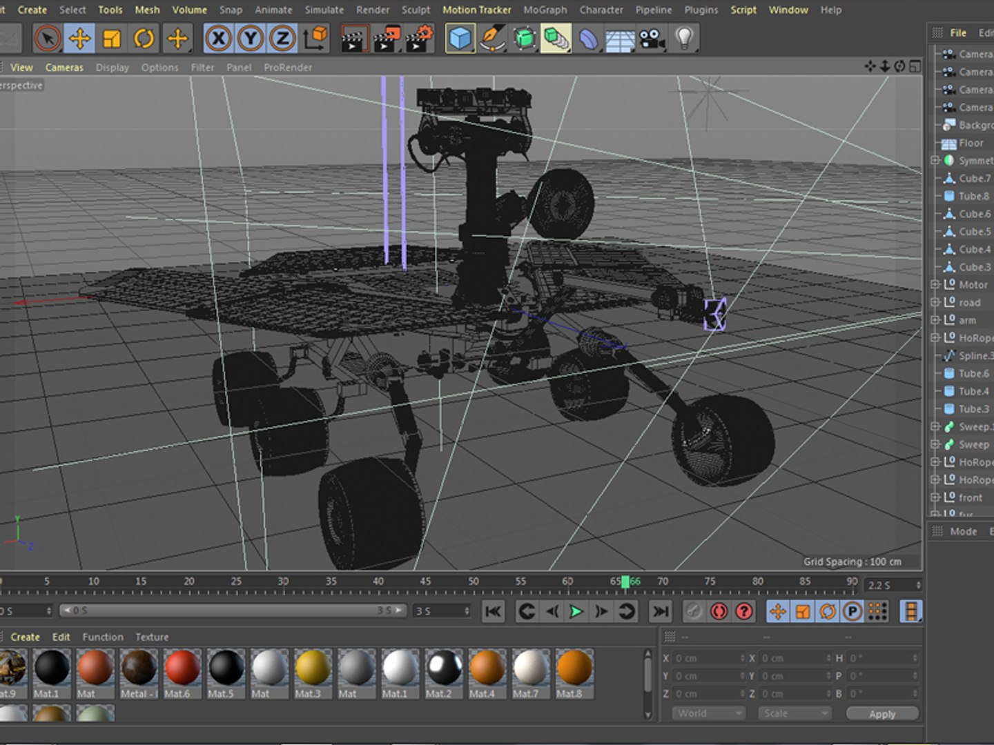Open the MoGraph menu
This screenshot has height=745, width=994.
coord(545,10)
